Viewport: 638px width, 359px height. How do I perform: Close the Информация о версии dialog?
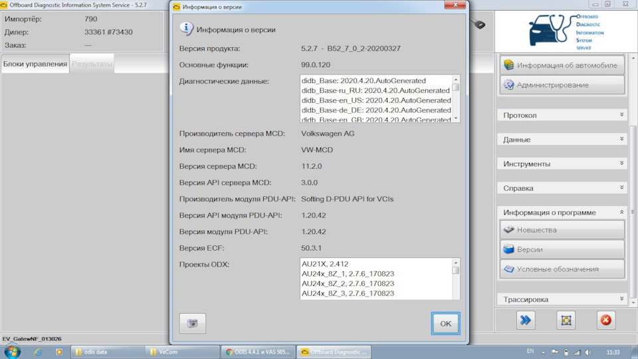(x=455, y=5)
